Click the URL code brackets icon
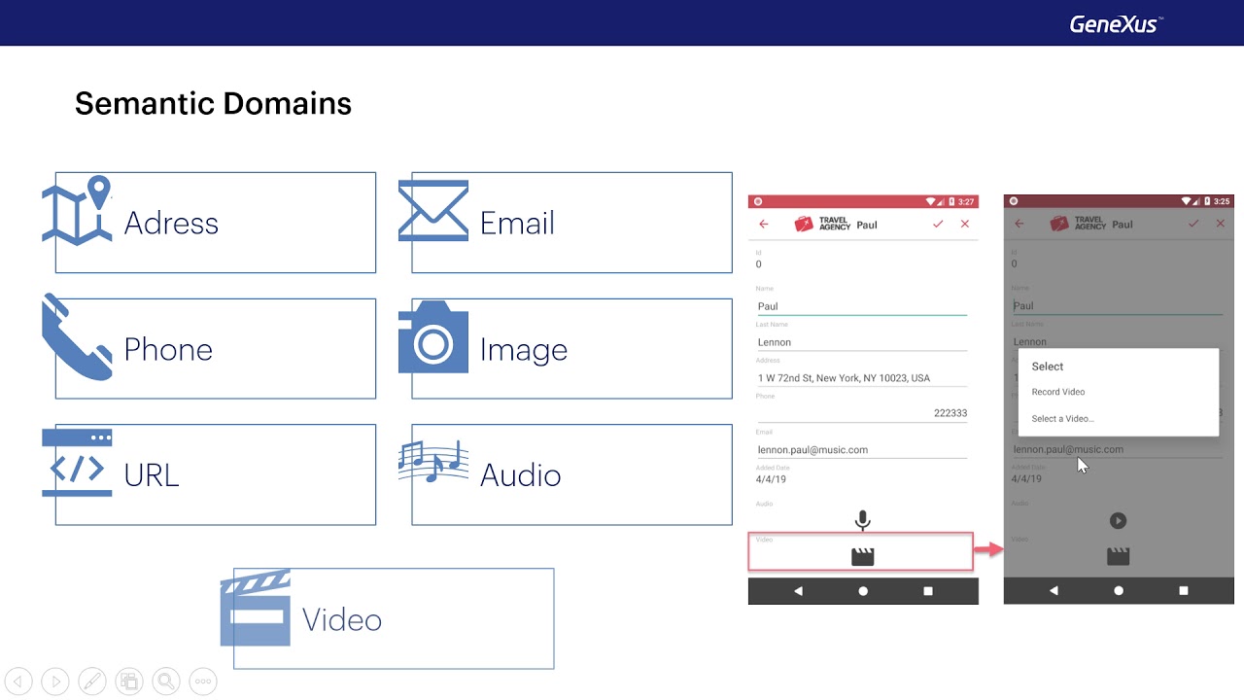This screenshot has height=700, width=1244. click(x=77, y=464)
